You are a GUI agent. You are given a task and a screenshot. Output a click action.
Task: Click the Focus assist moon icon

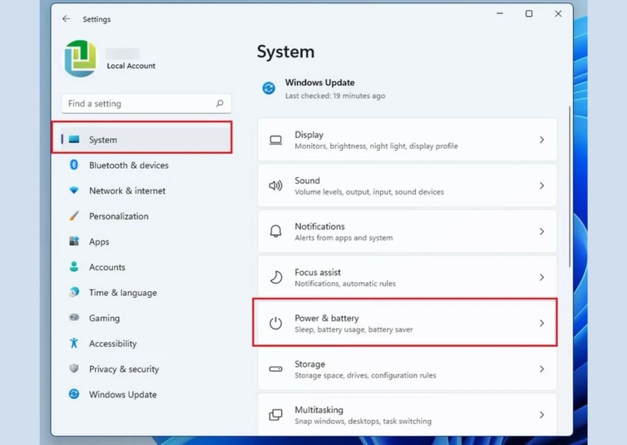click(275, 278)
